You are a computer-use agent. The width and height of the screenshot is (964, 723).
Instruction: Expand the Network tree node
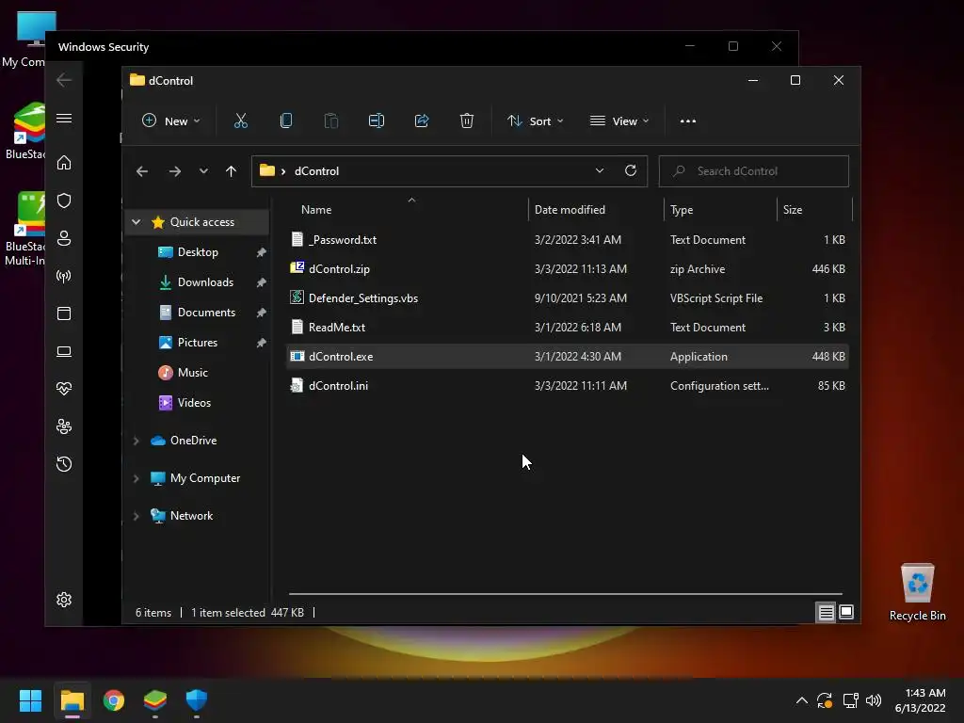[x=136, y=516]
